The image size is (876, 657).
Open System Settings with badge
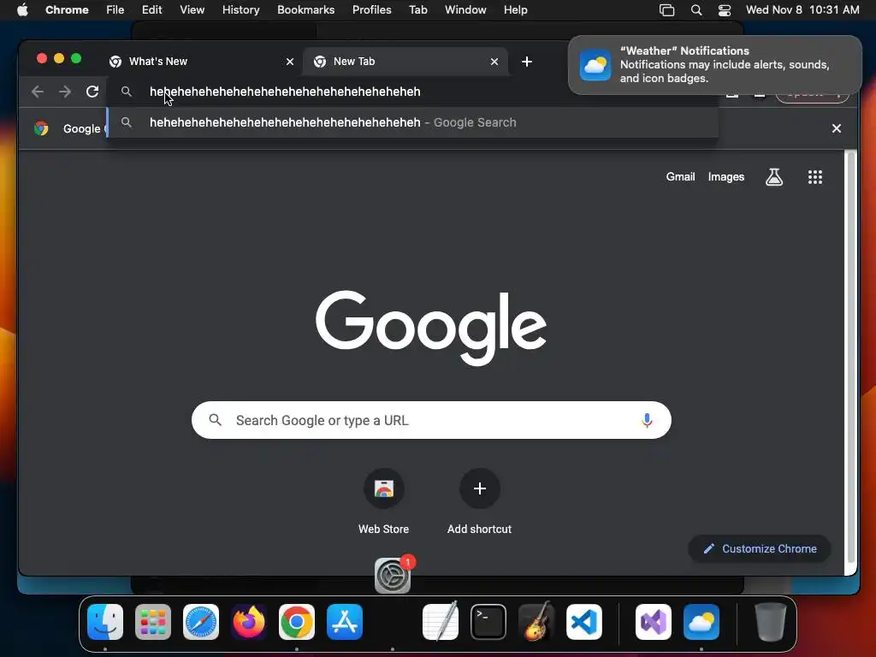(x=393, y=576)
